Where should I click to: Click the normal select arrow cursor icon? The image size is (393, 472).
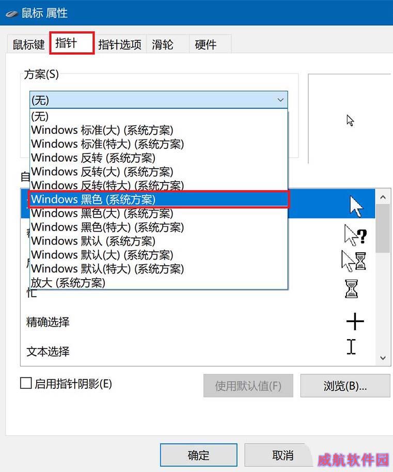pyautogui.click(x=356, y=206)
